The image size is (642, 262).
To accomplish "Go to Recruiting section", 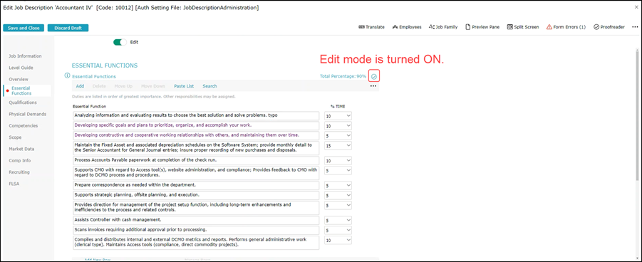I will [19, 172].
